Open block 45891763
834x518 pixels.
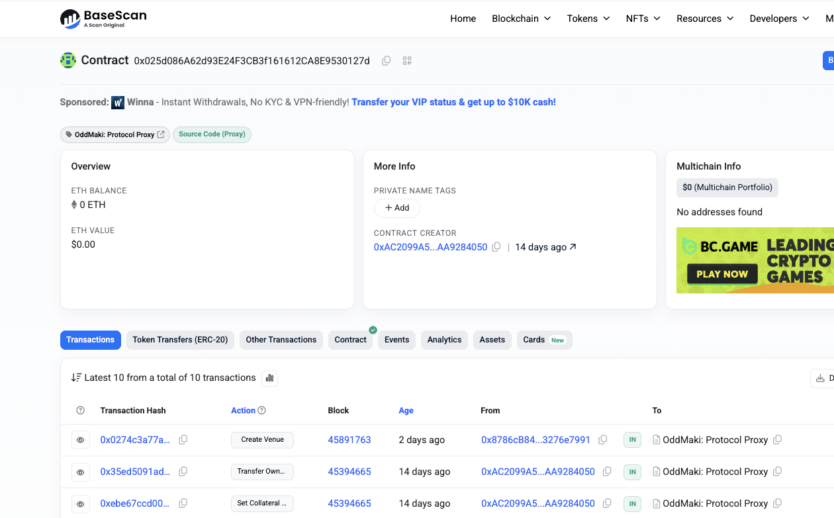pyautogui.click(x=349, y=440)
